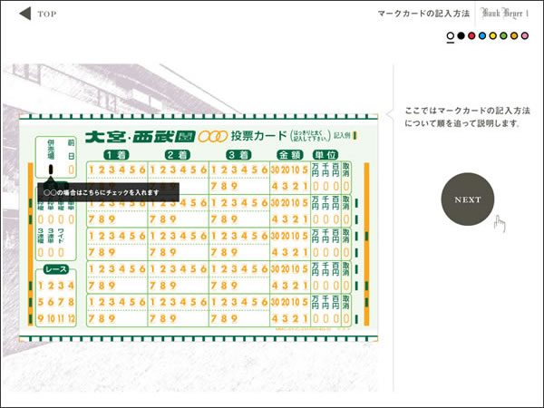Screen dimensions: 544x408
Task: Mark race number 5 in the レース box
Action: click(x=41, y=302)
